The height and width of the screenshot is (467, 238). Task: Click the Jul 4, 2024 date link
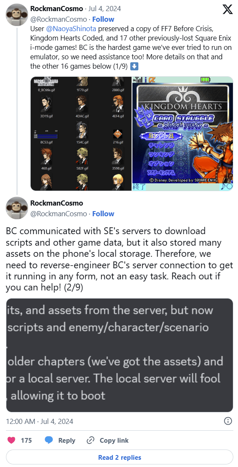[107, 9]
